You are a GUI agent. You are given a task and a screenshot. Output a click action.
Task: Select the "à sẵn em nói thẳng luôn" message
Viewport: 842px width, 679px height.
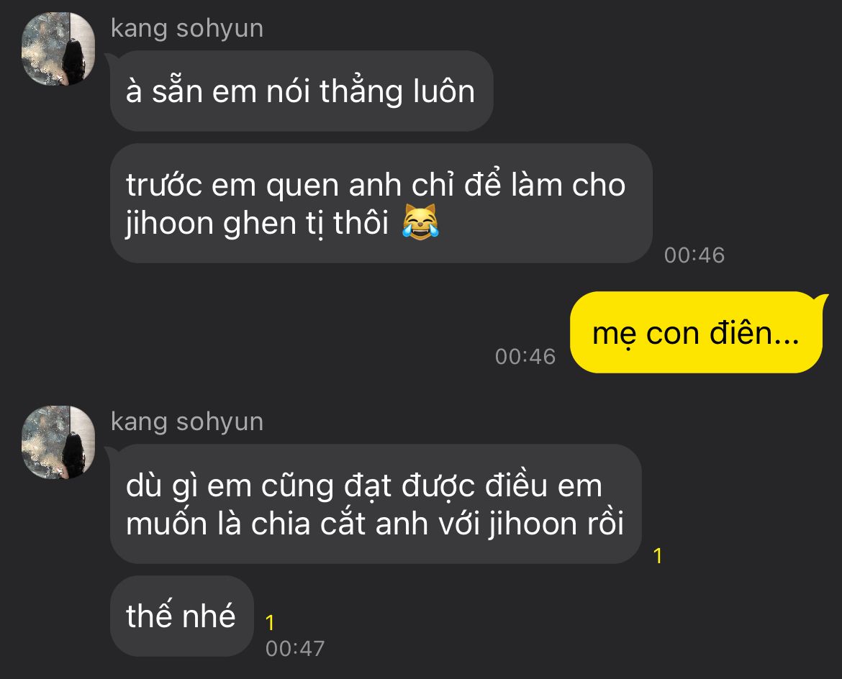(x=302, y=91)
